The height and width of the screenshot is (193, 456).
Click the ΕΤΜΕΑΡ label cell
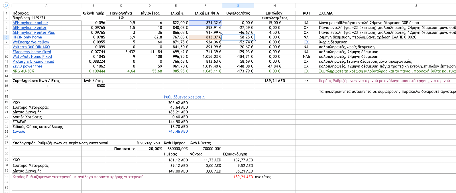click(x=46, y=122)
